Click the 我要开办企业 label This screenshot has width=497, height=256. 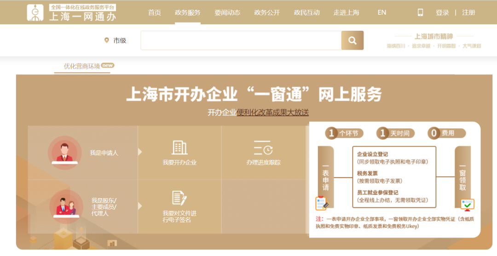point(179,163)
